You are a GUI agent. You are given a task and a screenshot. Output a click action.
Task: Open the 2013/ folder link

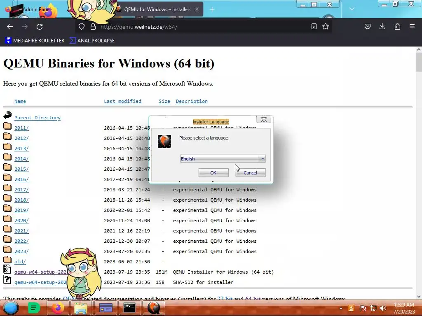21,149
